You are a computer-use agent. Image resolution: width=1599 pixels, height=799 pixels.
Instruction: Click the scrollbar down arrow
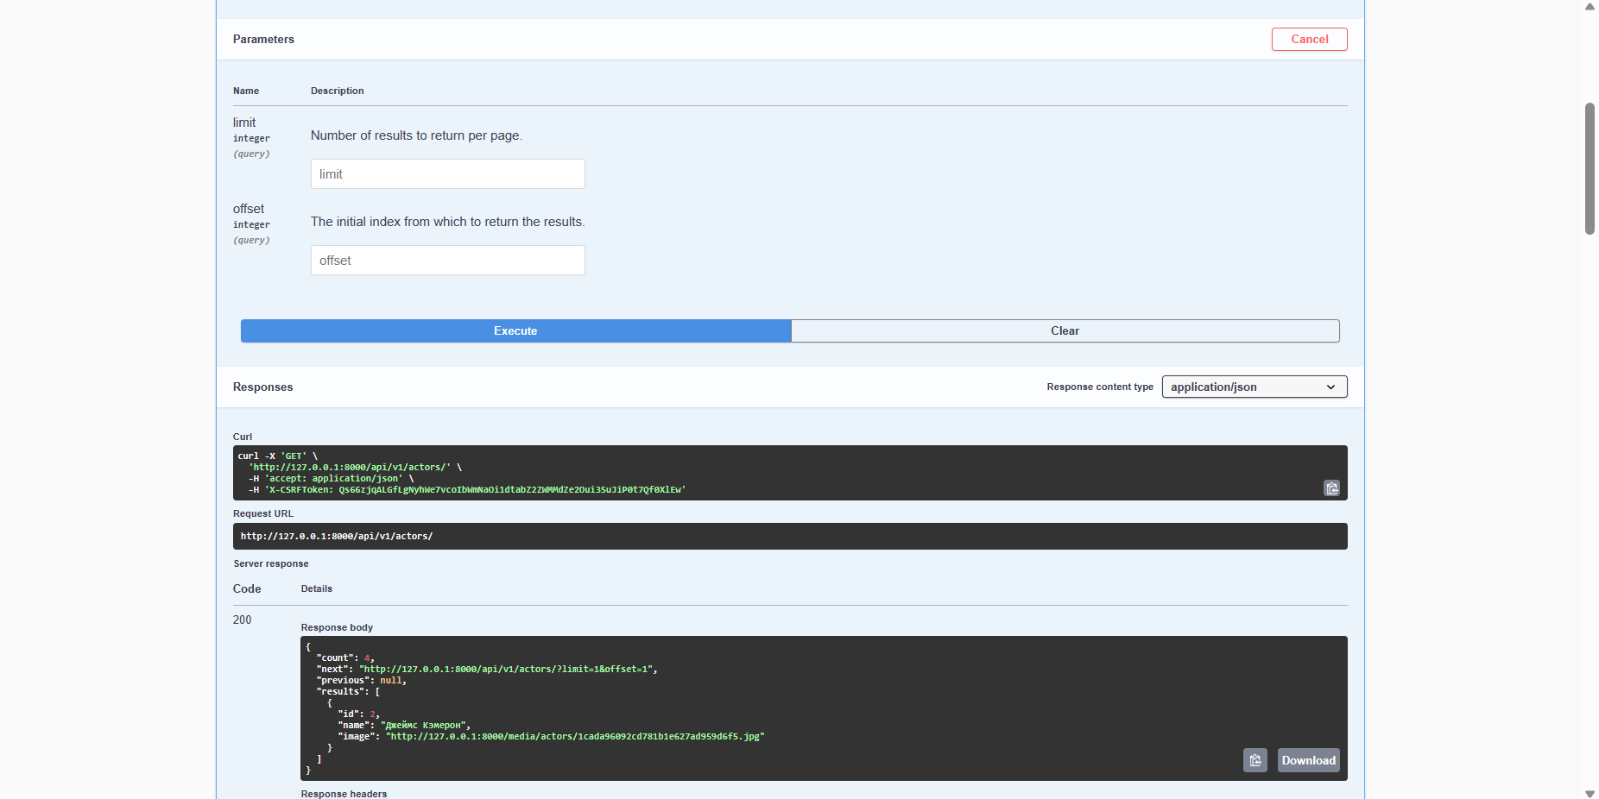point(1588,792)
